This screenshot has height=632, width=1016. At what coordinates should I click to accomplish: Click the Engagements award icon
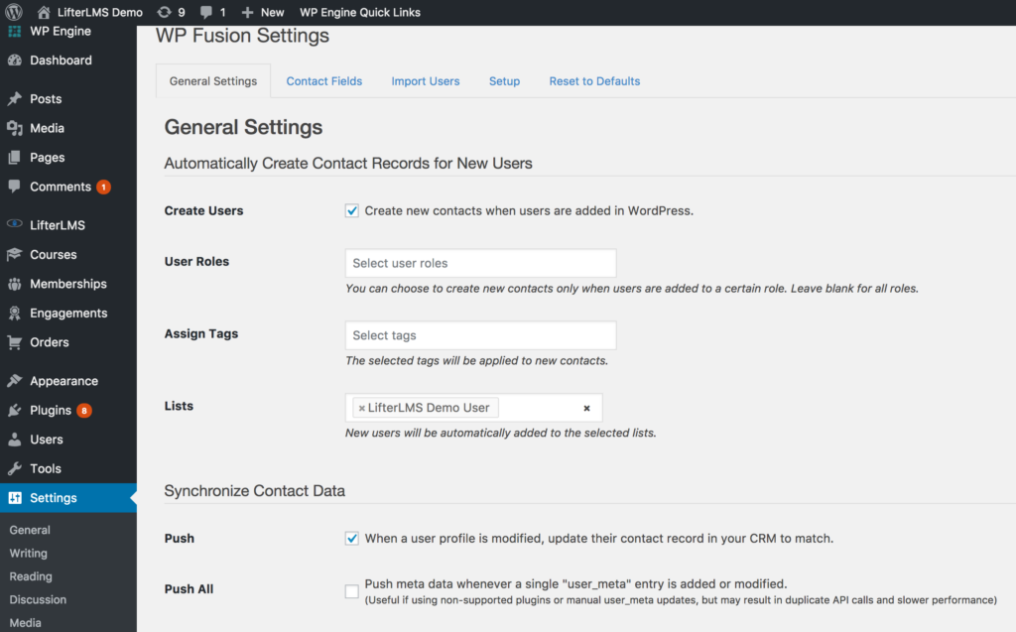pyautogui.click(x=14, y=314)
